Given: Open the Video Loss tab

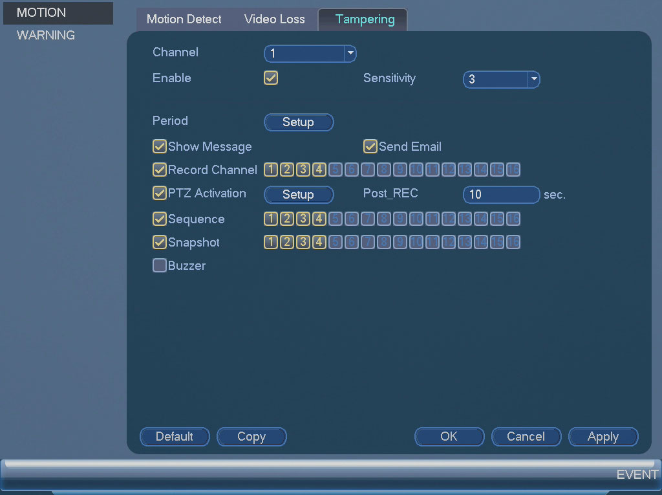Looking at the screenshot, I should [x=274, y=19].
